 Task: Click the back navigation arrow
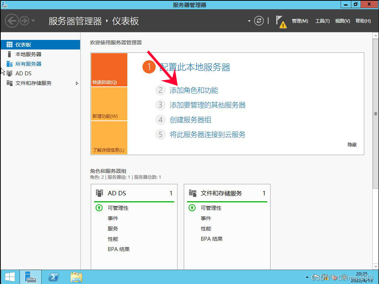tap(11, 21)
